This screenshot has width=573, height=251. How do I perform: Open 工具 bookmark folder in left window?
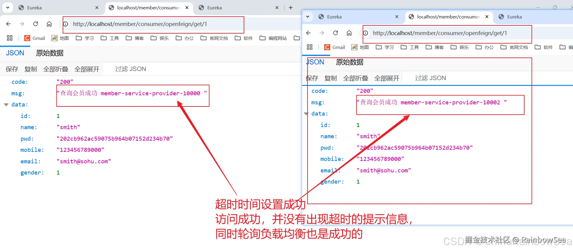(x=110, y=38)
